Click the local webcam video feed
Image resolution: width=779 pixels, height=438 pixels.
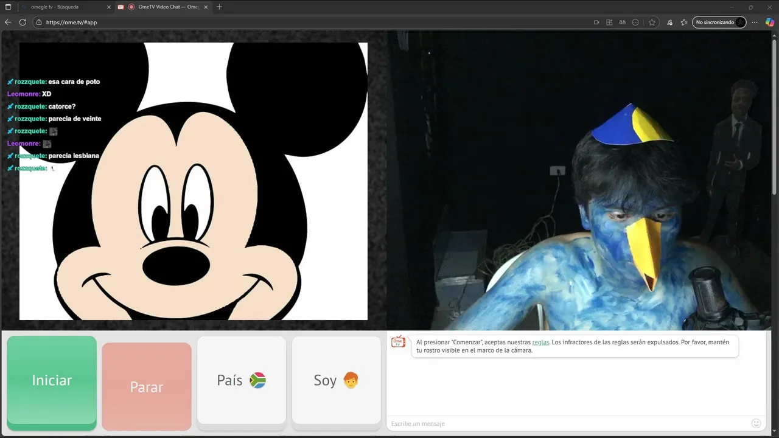[x=579, y=181]
